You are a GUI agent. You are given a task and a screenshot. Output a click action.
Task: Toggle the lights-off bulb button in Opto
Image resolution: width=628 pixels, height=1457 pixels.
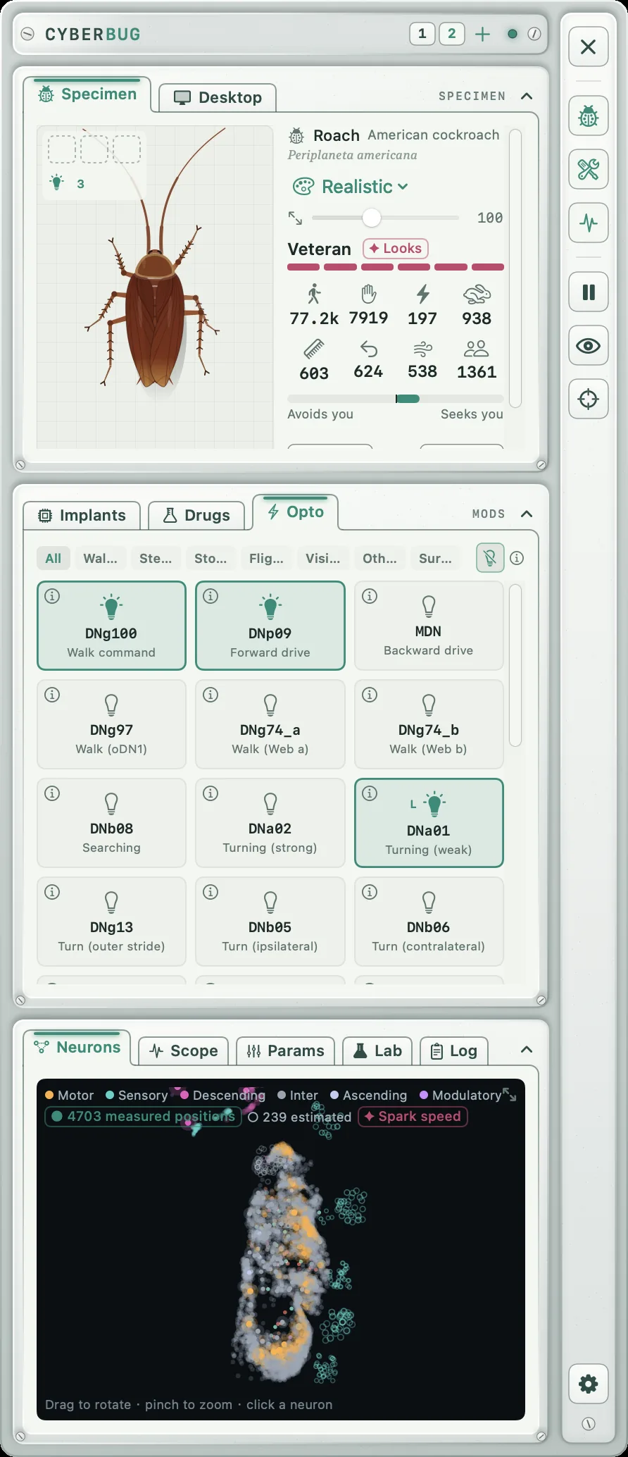[x=490, y=558]
